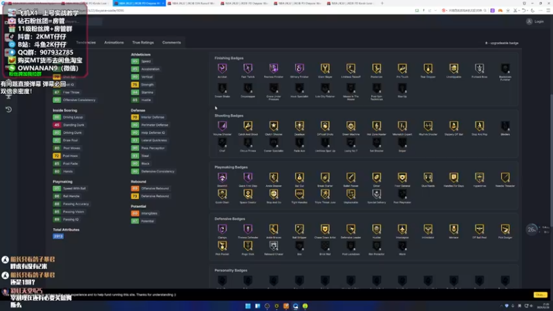Select the Fearless Finisher badge

[274, 68]
